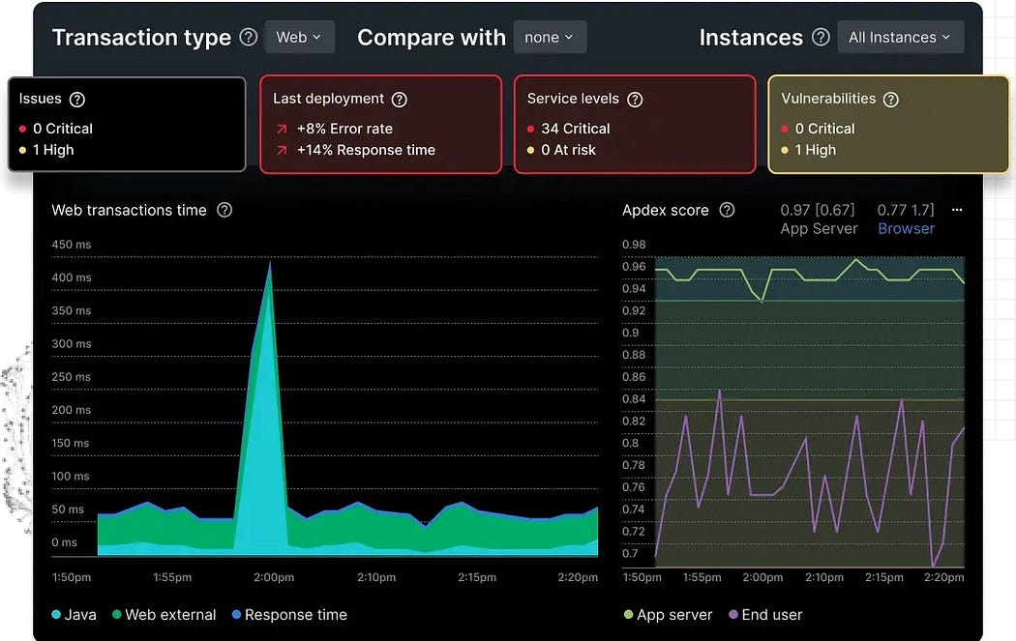Open the Apdex chart three-dot menu
Image resolution: width=1016 pixels, height=641 pixels.
[x=957, y=210]
